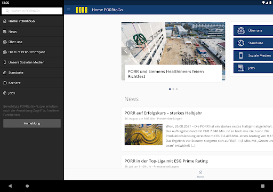This screenshot has height=192, width=273.
Task: Select News in the sidebar menu
Action: pos(32,31)
